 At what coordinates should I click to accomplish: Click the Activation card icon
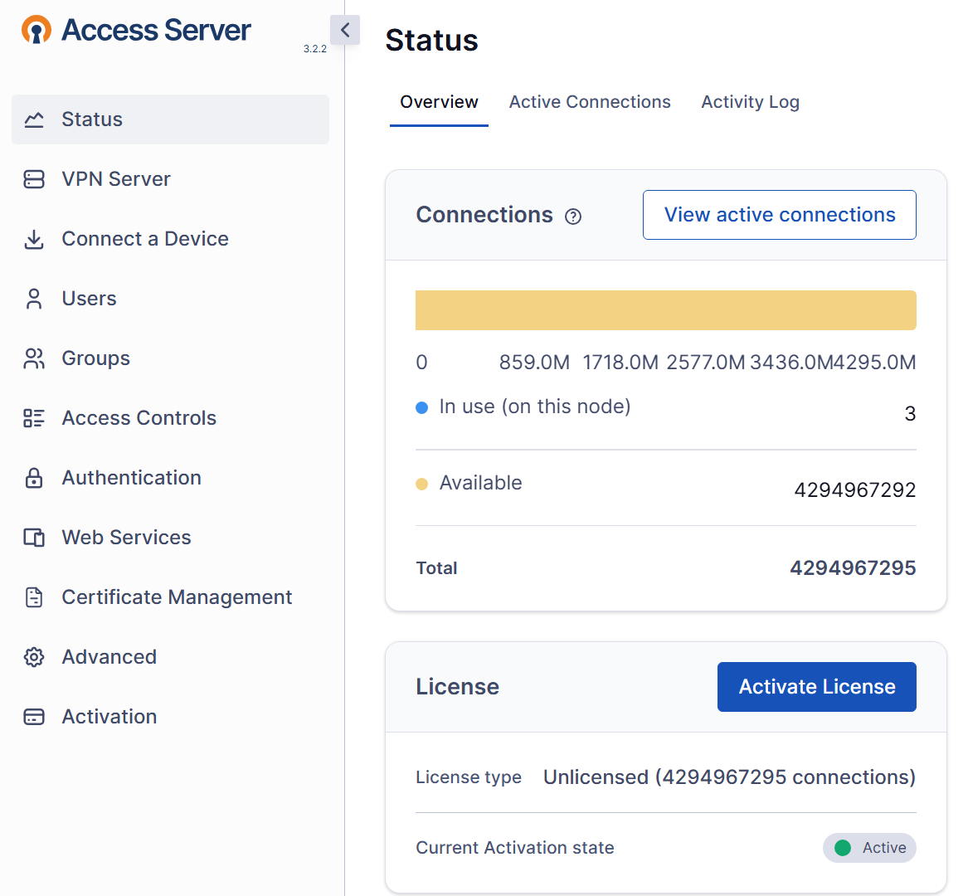(34, 717)
